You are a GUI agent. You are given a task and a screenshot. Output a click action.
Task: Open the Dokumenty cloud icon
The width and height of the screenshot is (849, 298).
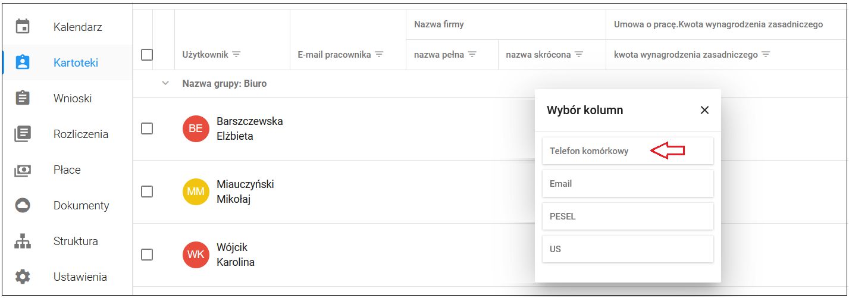(23, 205)
